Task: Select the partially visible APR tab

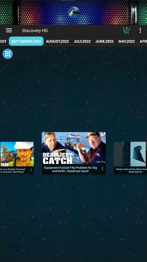Action: tap(143, 41)
